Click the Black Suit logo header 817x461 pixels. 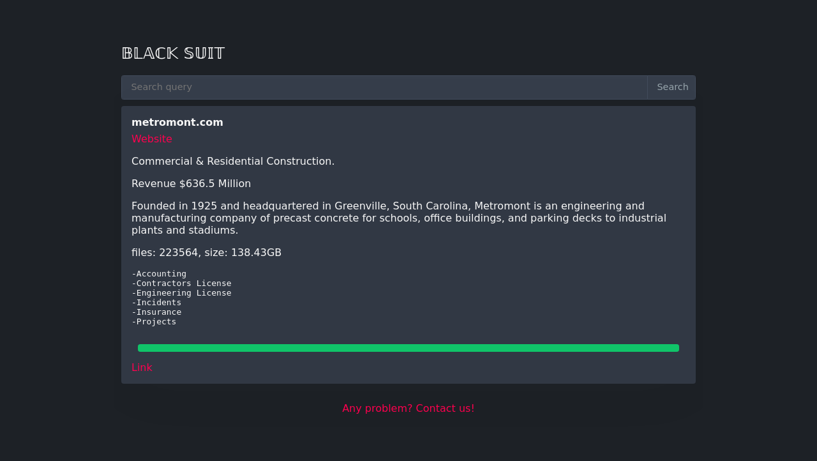point(173,53)
